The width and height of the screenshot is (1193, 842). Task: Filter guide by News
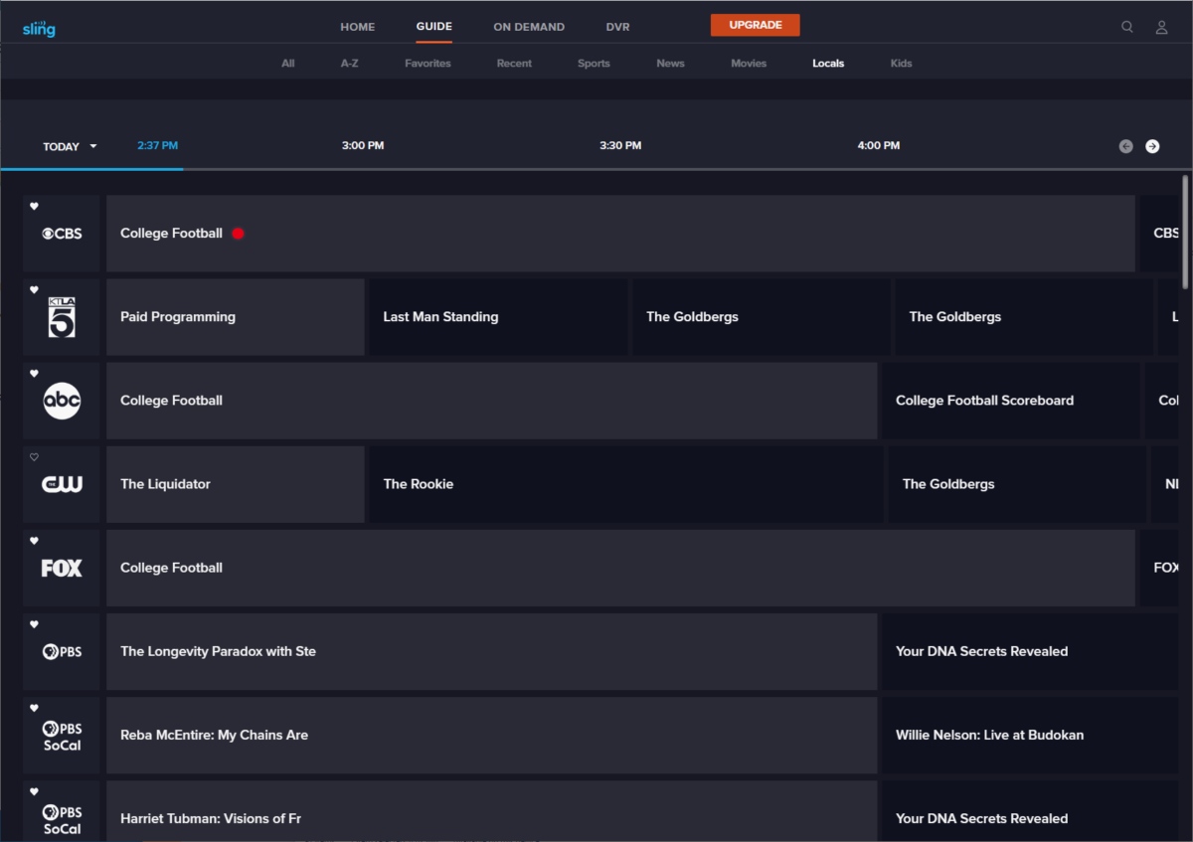670,63
